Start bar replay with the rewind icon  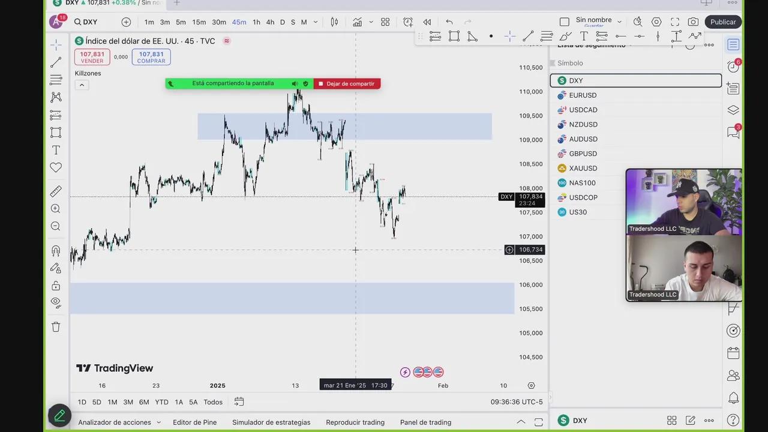click(427, 22)
